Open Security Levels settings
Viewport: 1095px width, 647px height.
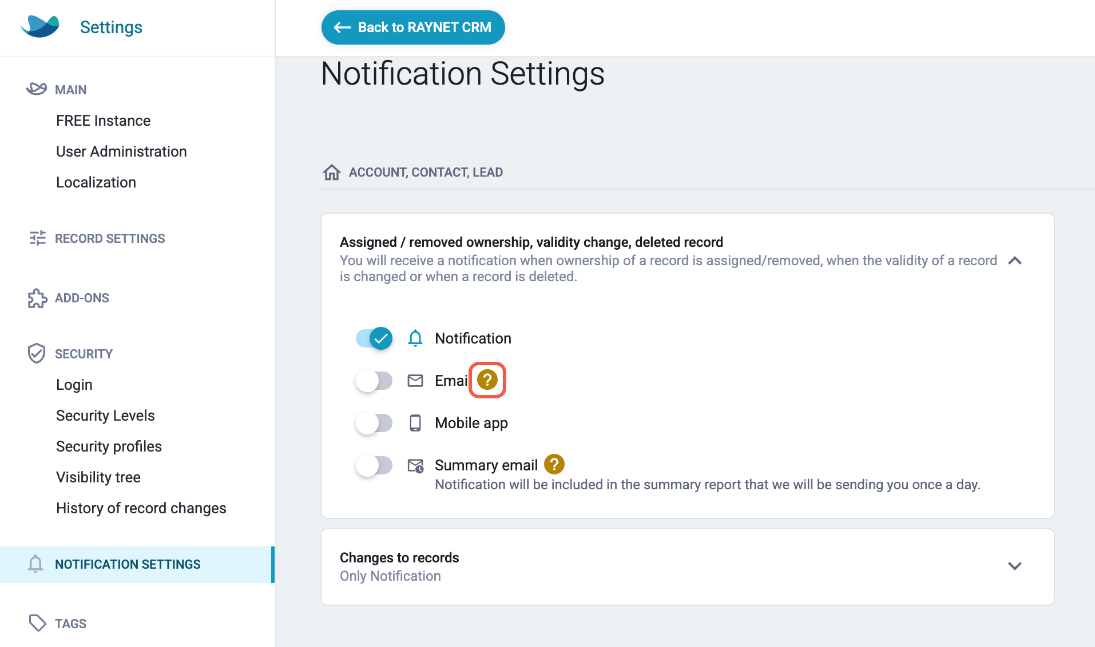pos(105,416)
